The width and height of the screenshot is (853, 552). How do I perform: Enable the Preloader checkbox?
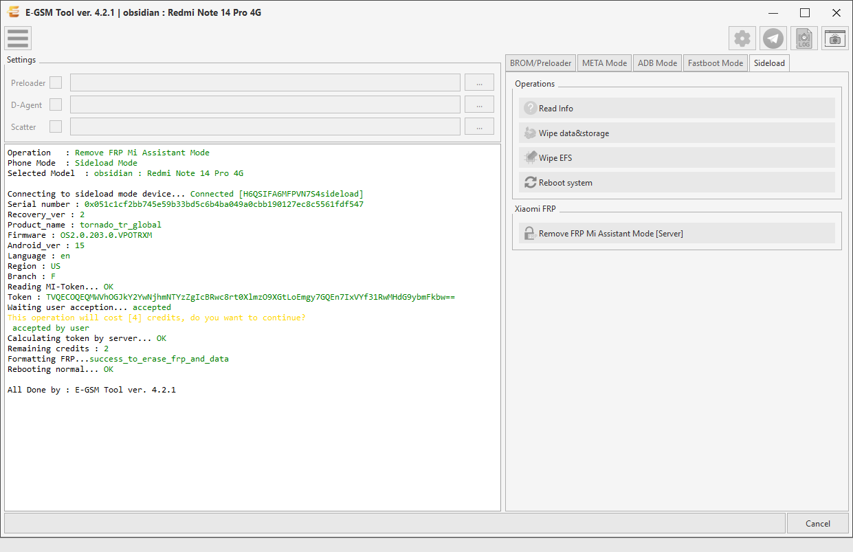56,82
